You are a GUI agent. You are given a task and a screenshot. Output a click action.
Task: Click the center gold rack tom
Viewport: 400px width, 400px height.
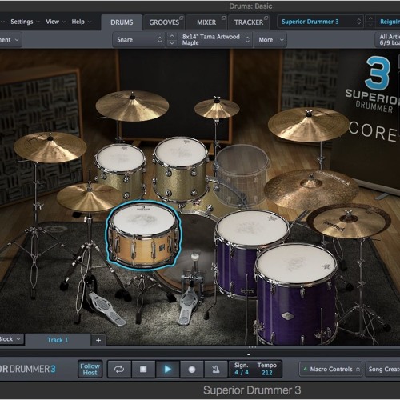pyautogui.click(x=181, y=169)
